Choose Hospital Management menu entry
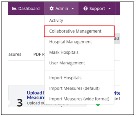The height and width of the screenshot is (117, 136). 70,42
